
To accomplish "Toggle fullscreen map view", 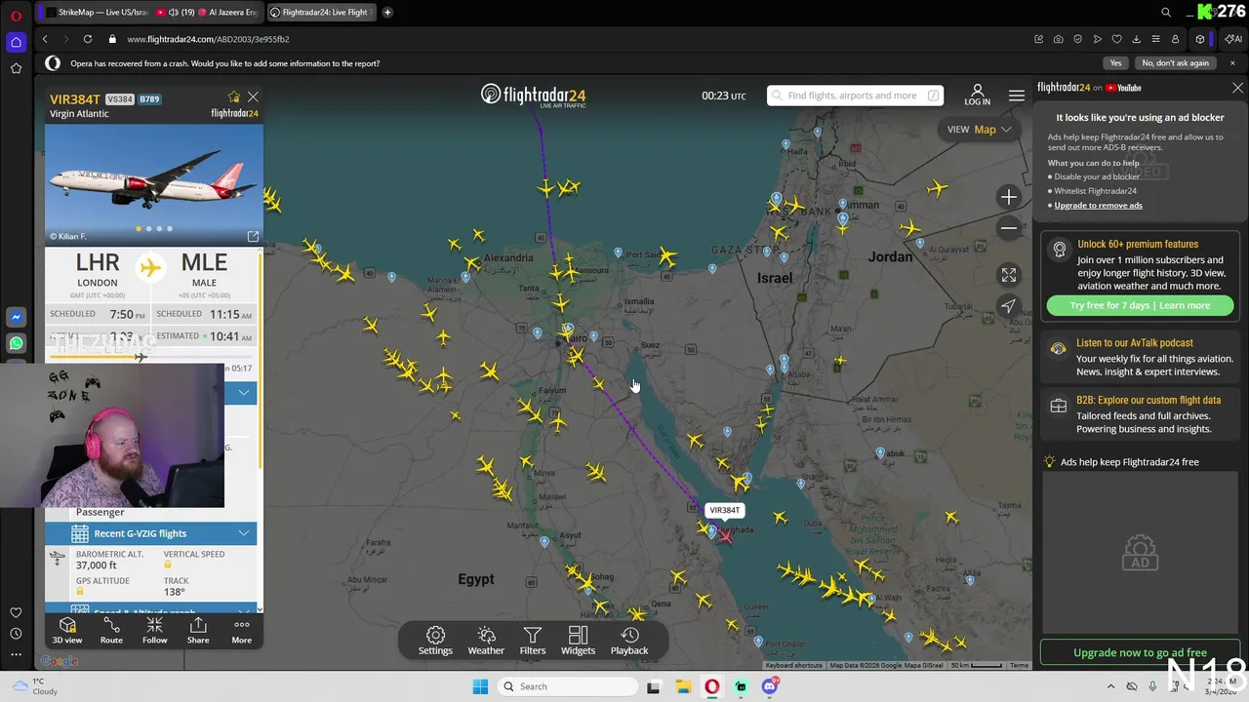I will 1009,275.
